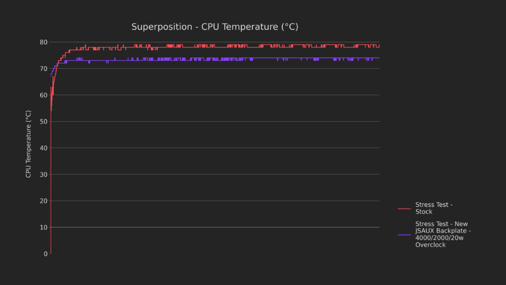
Task: Toggle the "Stress Test - Stock" legend entry
Action: 434,208
